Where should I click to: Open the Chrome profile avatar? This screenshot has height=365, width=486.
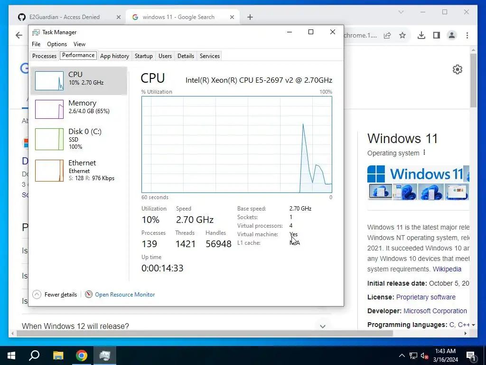[452, 35]
